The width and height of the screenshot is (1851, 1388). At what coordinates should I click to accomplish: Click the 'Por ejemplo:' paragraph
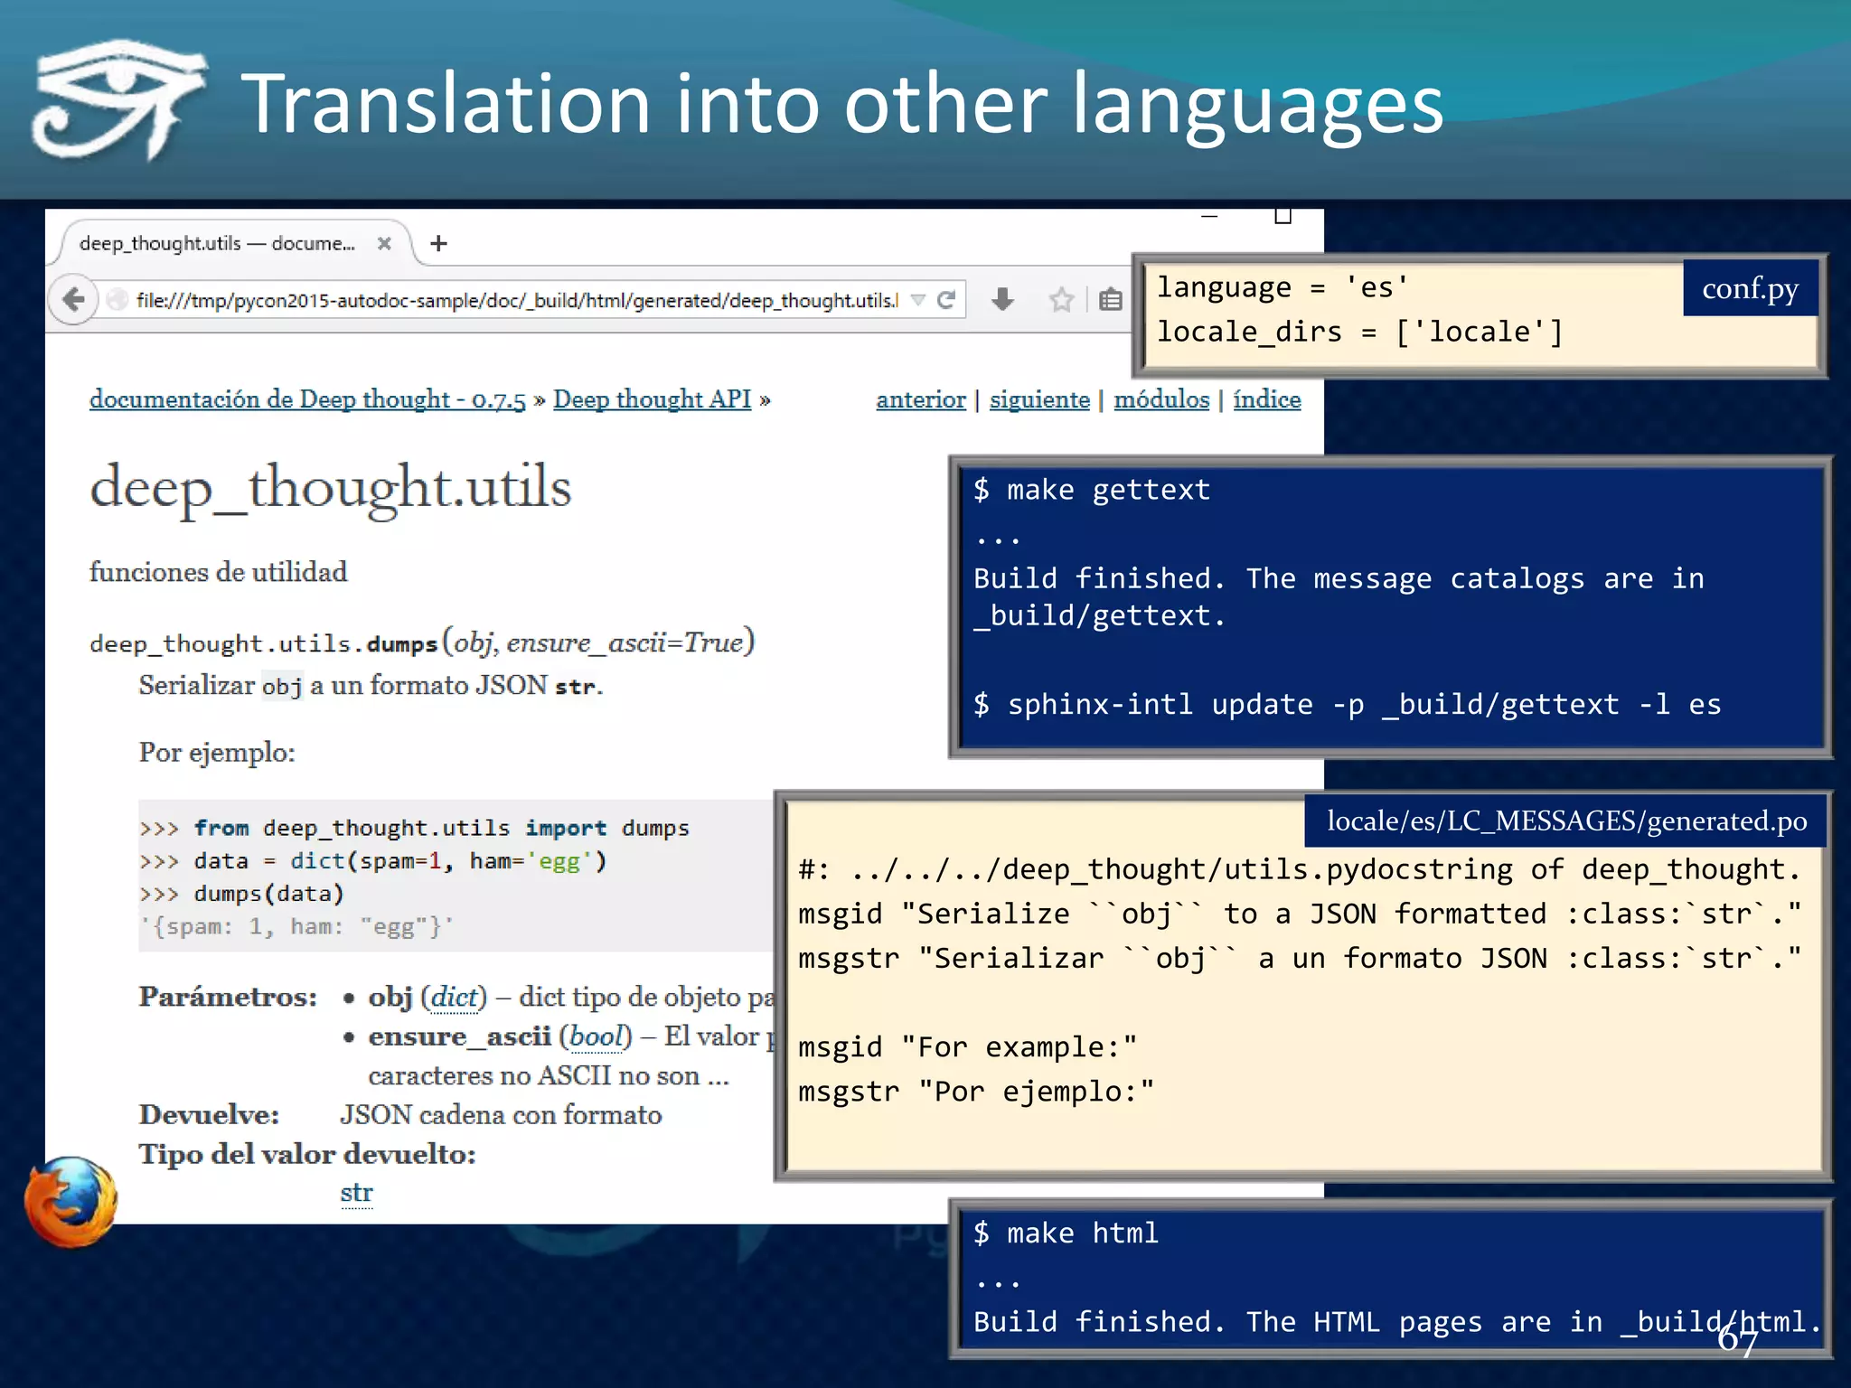coord(217,753)
